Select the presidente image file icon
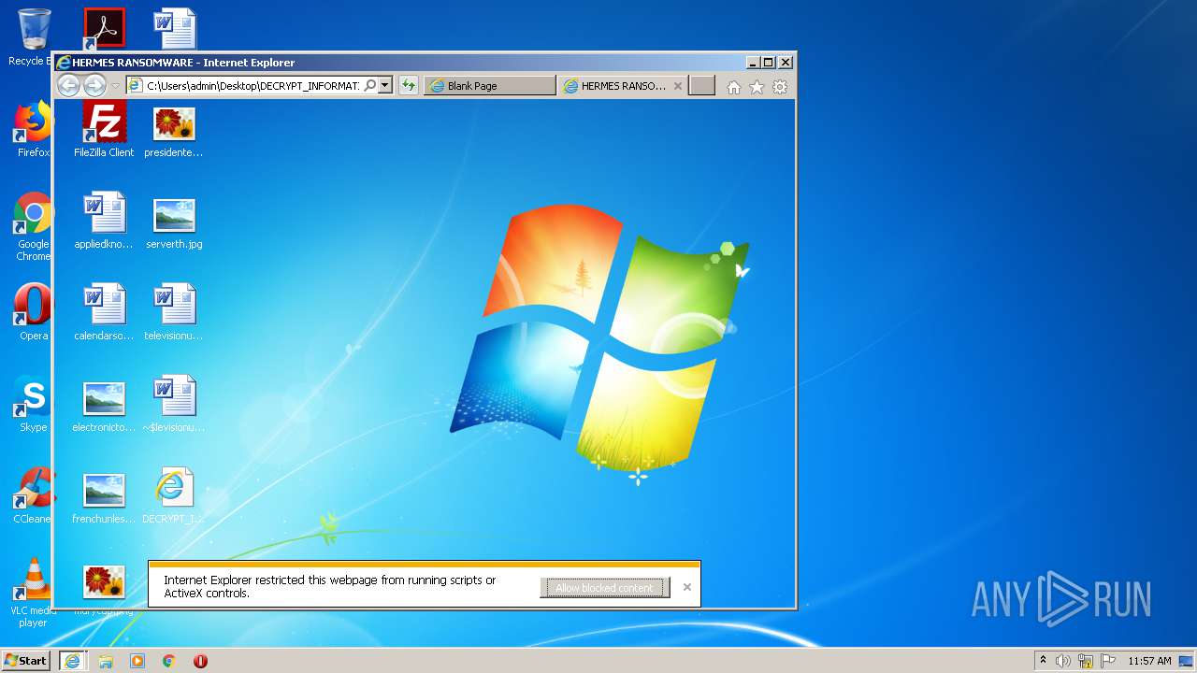This screenshot has height=673, width=1197. (x=174, y=129)
